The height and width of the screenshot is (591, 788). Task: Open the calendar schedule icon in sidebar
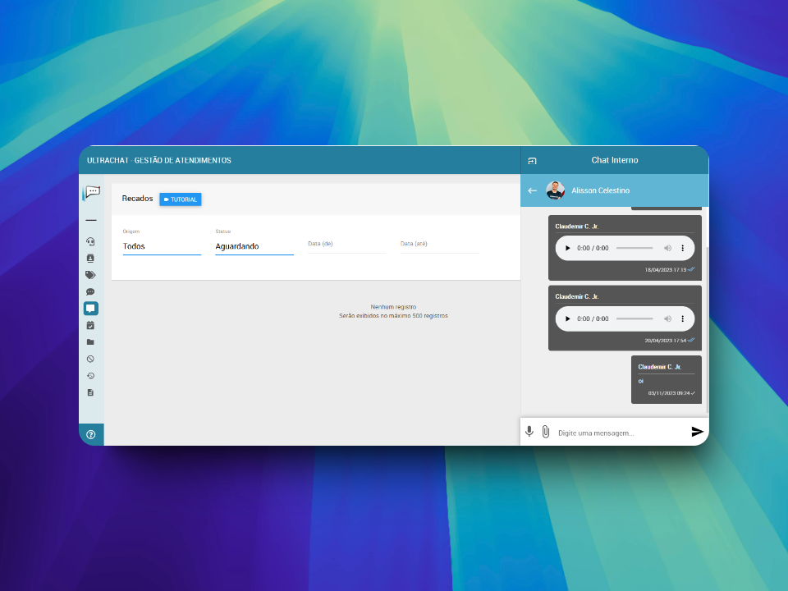(90, 325)
